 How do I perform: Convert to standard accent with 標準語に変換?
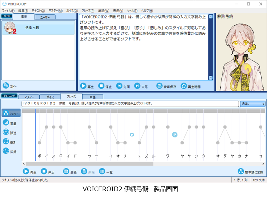250,172
